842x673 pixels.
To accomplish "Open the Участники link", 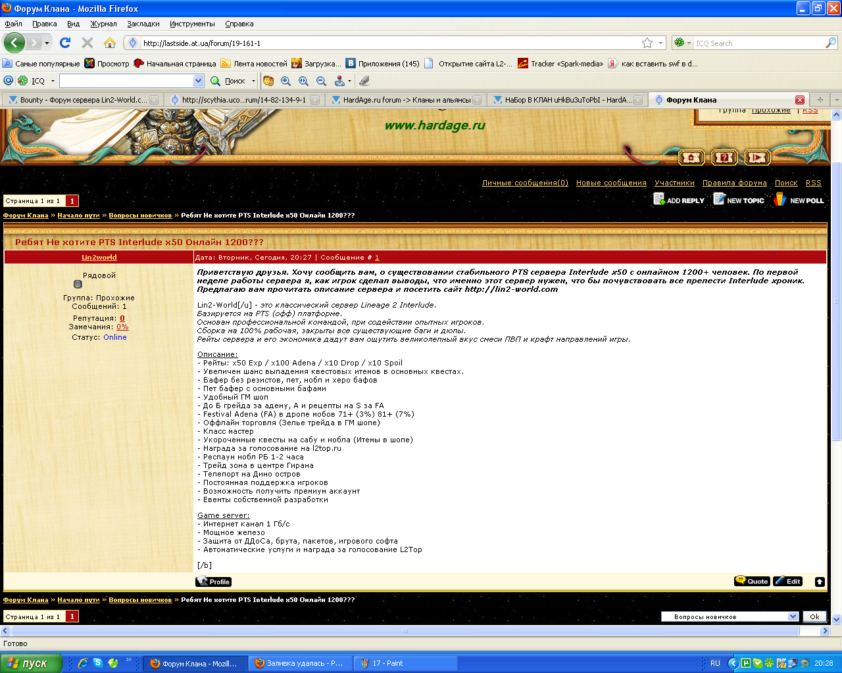I will pyautogui.click(x=674, y=183).
